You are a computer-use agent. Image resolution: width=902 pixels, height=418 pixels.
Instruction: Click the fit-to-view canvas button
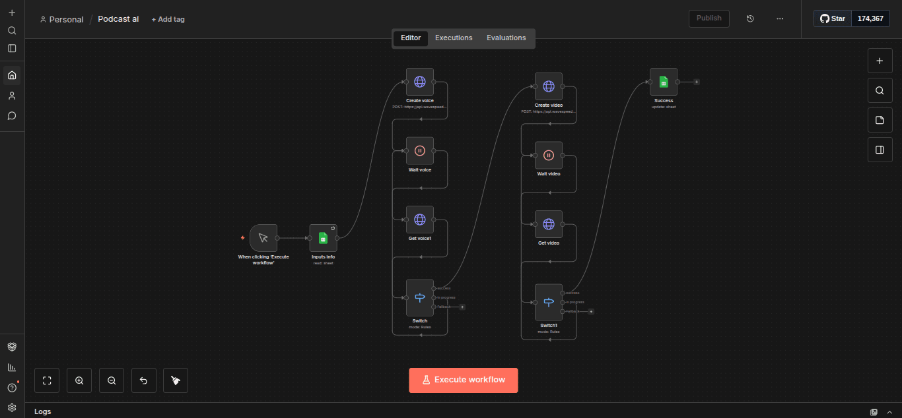click(47, 380)
